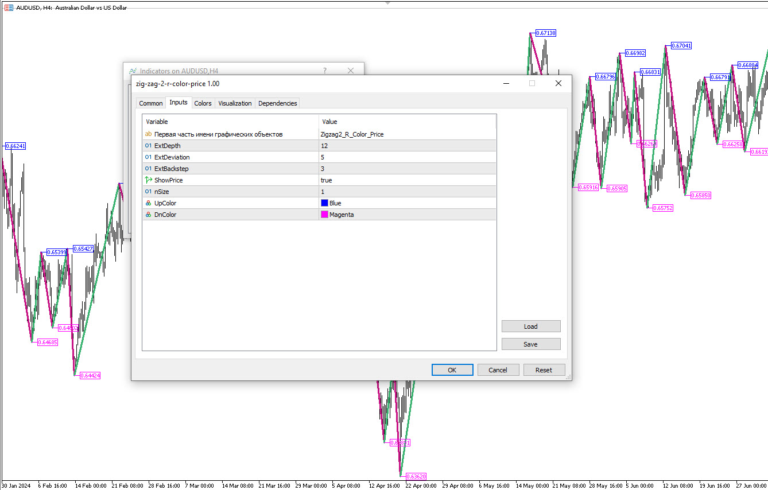
Task: Click the 0.64424 price label on chart
Action: 90,375
